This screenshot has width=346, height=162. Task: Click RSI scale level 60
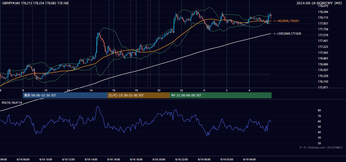tap(319, 121)
